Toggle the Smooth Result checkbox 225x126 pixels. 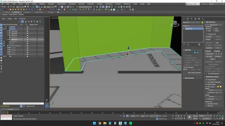point(206,80)
